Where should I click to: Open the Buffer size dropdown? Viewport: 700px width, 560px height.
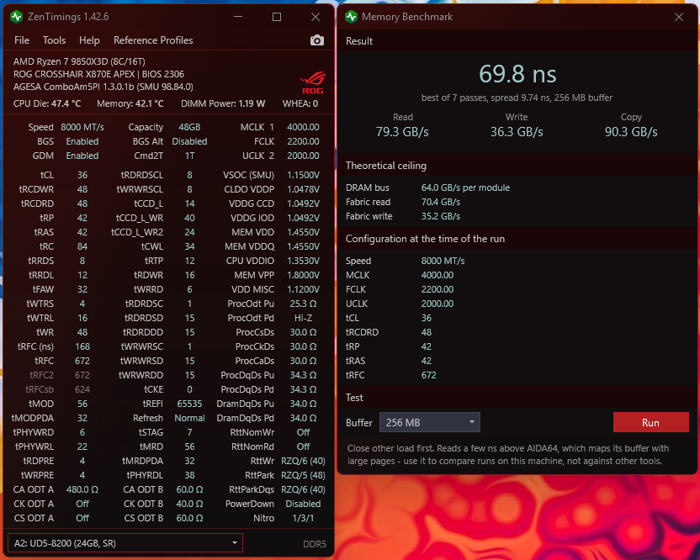pyautogui.click(x=429, y=422)
